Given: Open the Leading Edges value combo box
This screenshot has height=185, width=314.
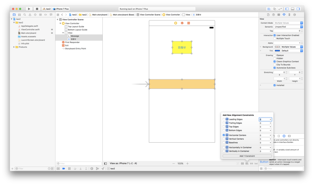Looking at the screenshot, I should point(265,120).
